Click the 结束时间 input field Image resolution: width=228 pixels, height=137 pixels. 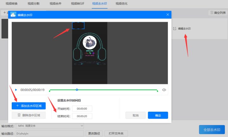(82, 116)
